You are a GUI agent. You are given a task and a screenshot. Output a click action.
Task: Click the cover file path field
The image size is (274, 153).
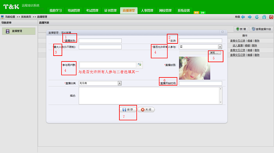pyautogui.click(x=193, y=53)
